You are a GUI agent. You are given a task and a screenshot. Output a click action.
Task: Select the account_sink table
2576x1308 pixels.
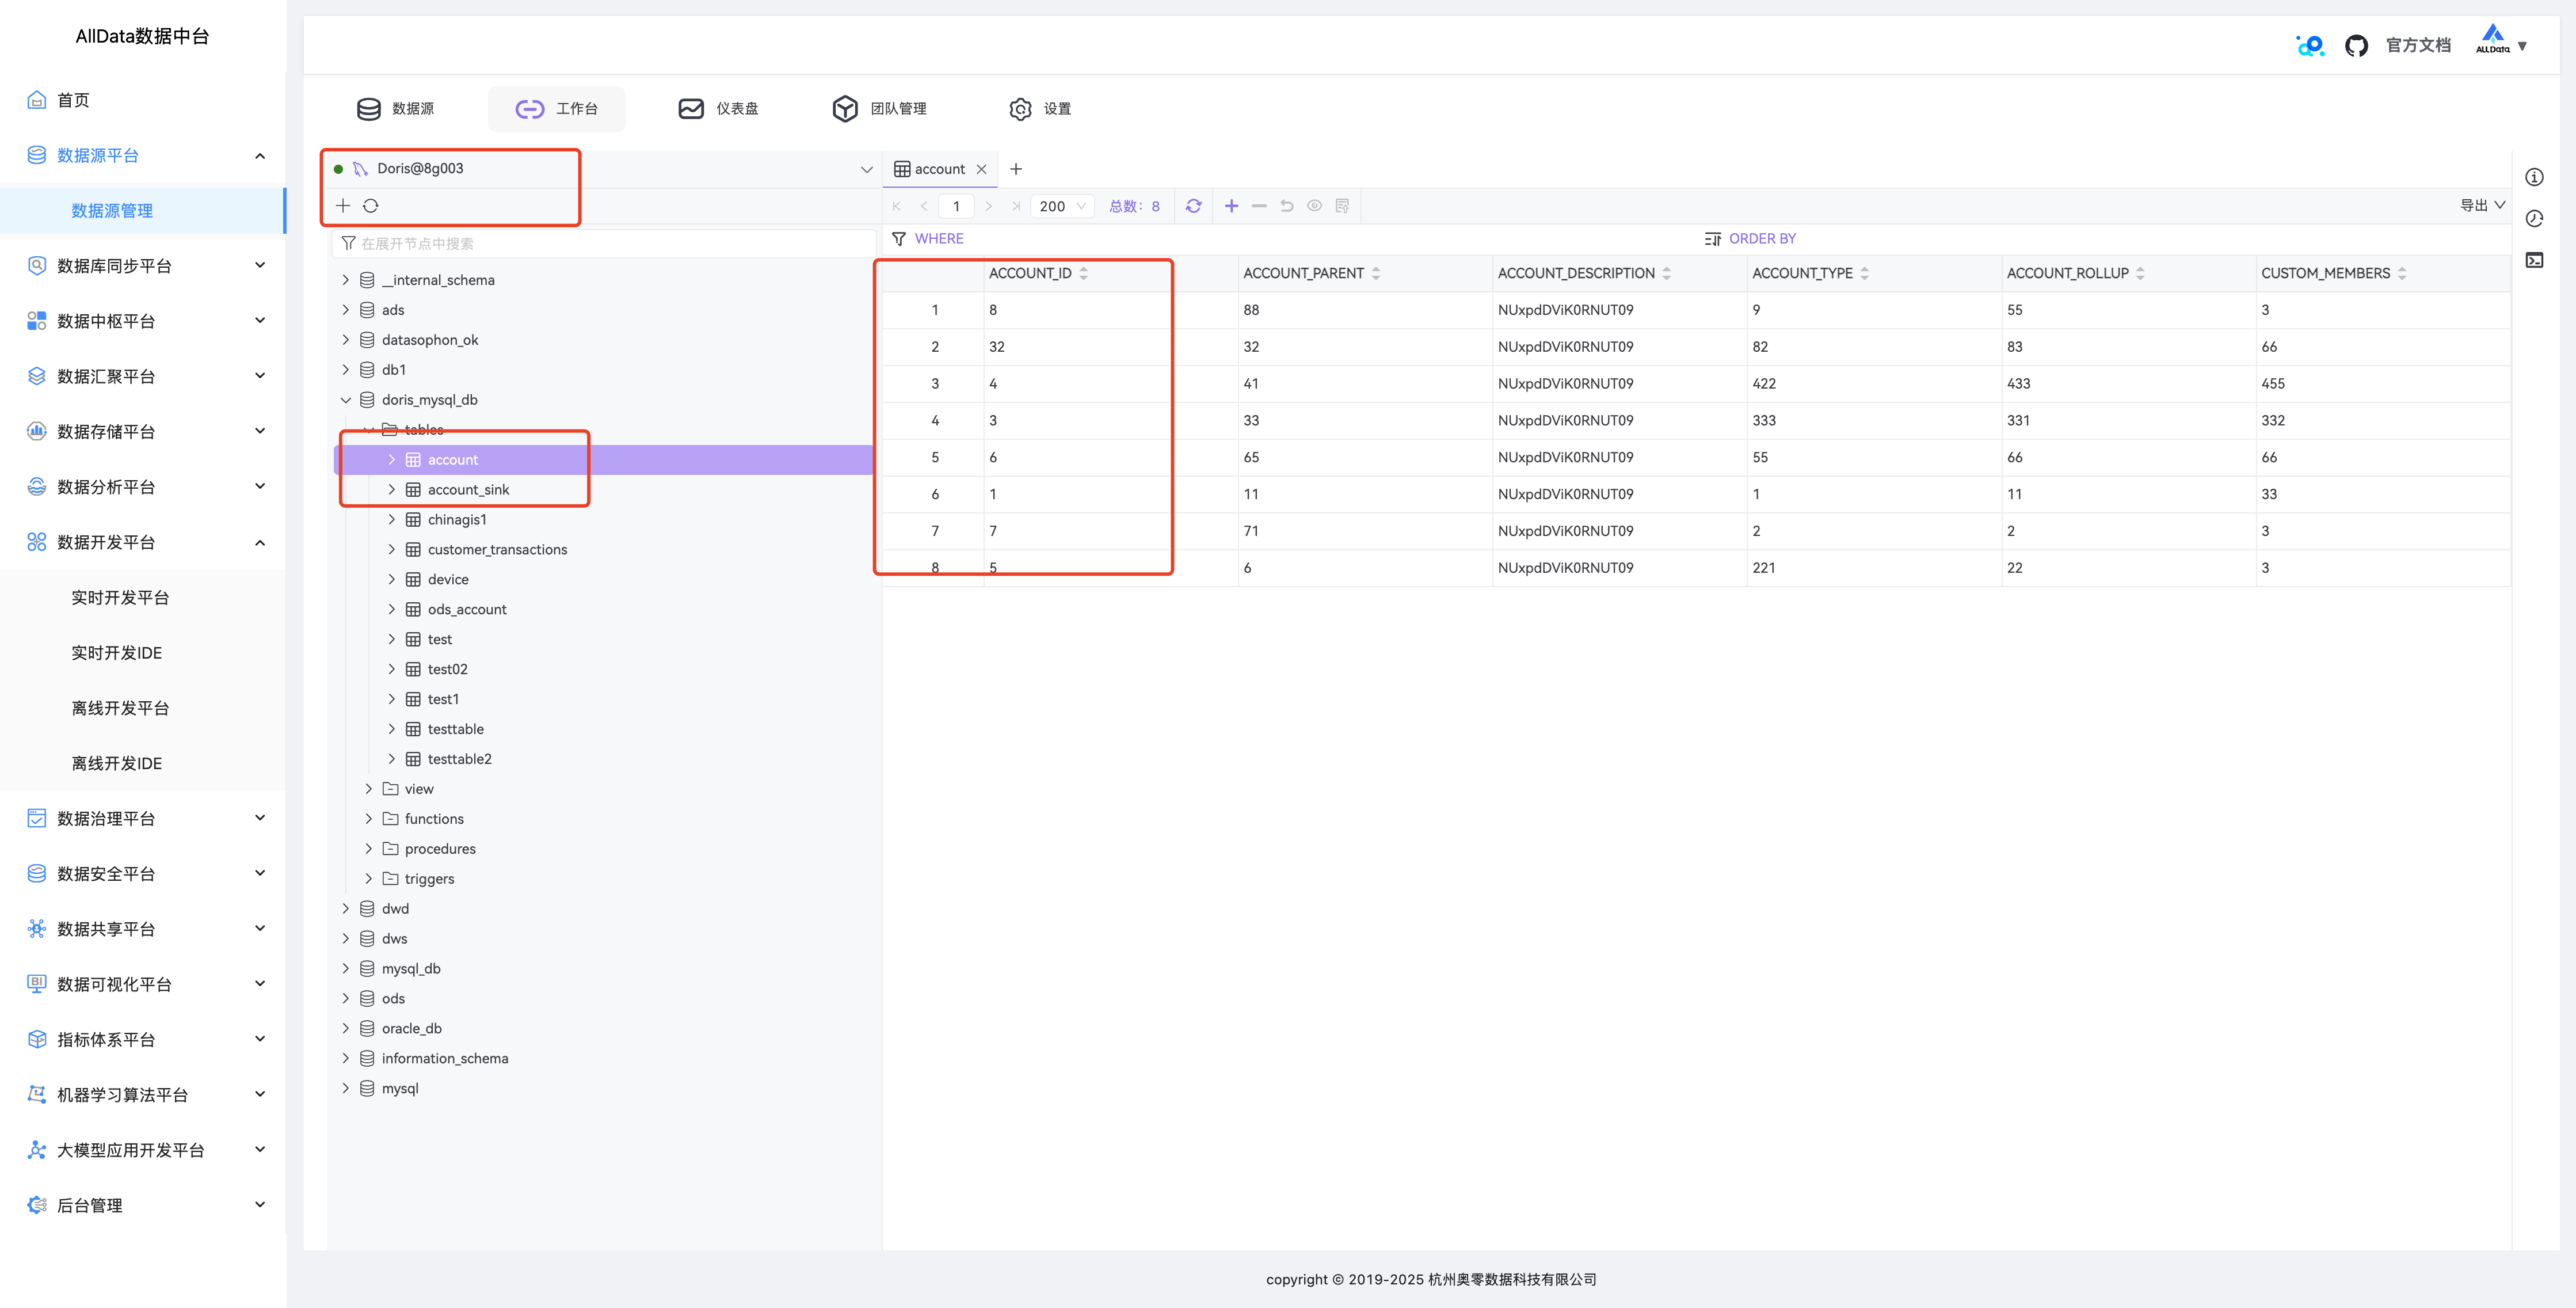468,490
